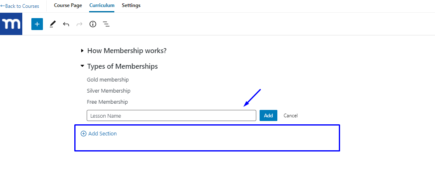The height and width of the screenshot is (177, 435).
Task: Open the Silver Membership lesson
Action: 109,91
